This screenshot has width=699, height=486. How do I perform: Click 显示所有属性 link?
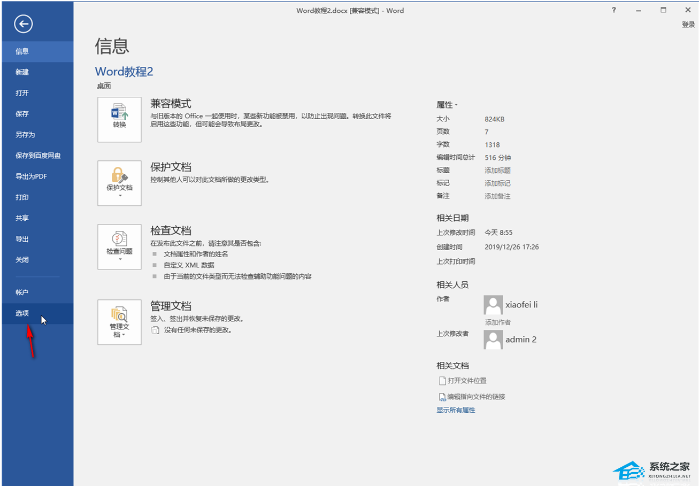click(x=456, y=410)
